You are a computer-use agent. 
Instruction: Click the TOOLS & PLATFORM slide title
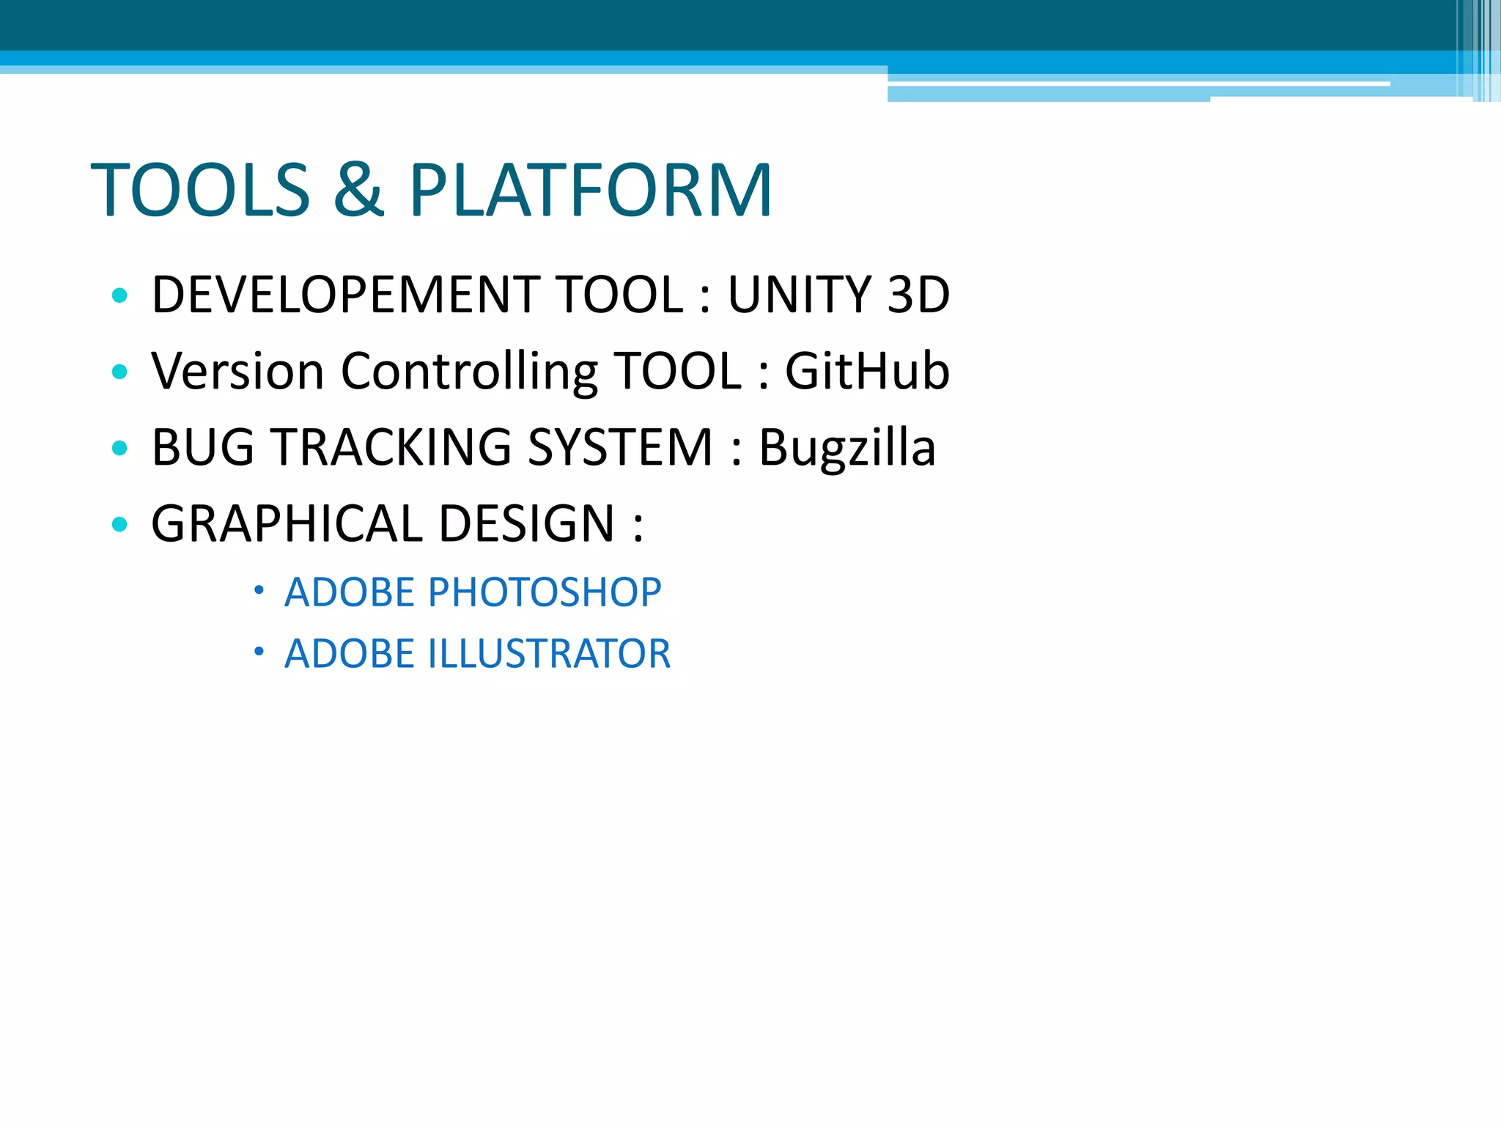(431, 190)
